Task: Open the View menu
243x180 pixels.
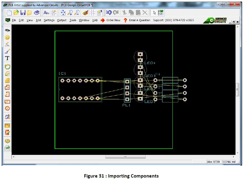Action: [x=29, y=20]
